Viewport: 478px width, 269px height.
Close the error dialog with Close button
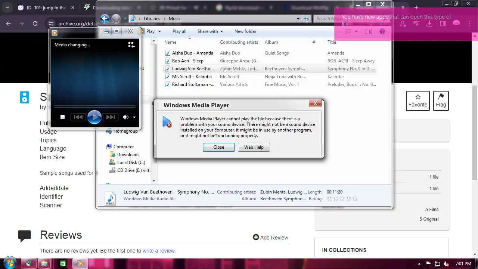coord(219,147)
